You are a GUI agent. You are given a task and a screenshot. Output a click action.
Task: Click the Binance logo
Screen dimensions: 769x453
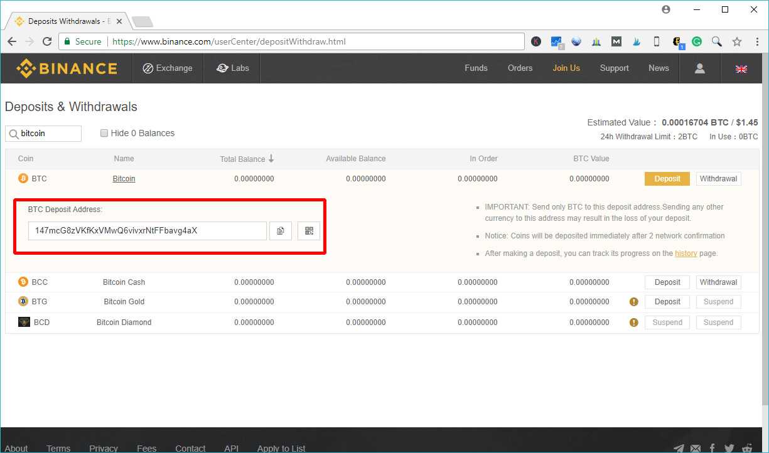coord(67,68)
